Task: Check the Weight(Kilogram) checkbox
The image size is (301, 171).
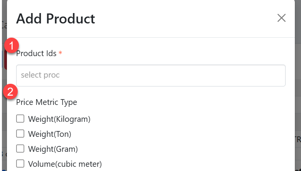Action: pyautogui.click(x=20, y=119)
